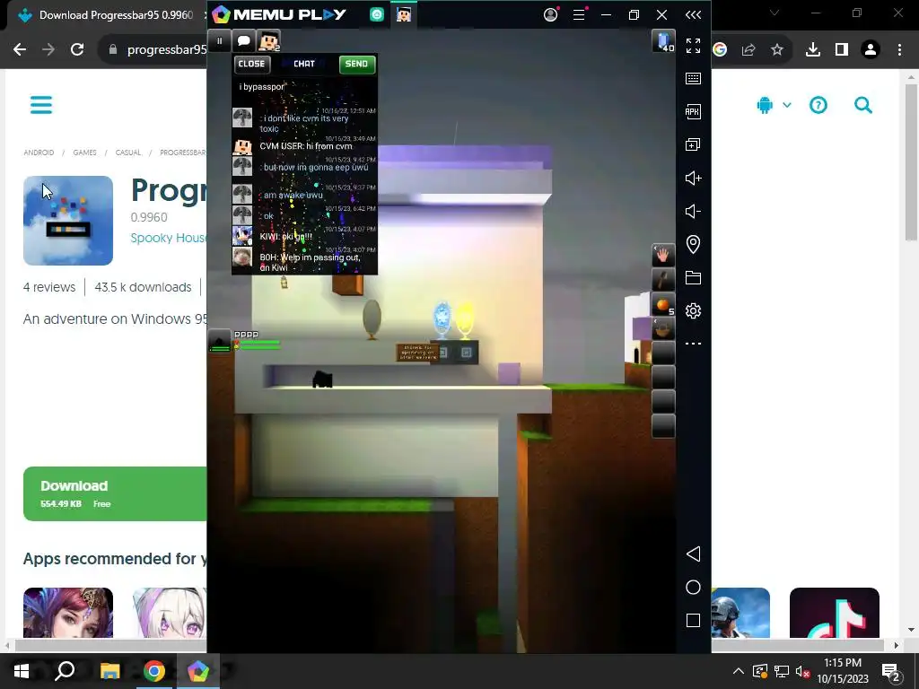Open the website help question icon
Viewport: 919px width, 689px height.
(x=818, y=105)
